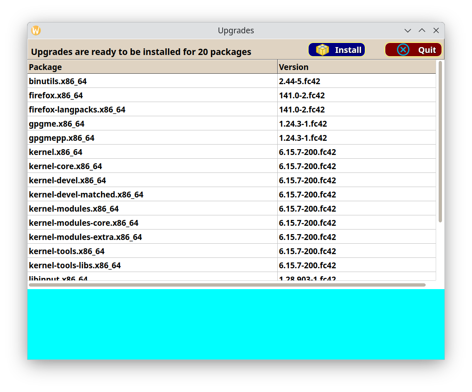
Task: Click the vertical scrollbar of the package list
Action: (440, 141)
